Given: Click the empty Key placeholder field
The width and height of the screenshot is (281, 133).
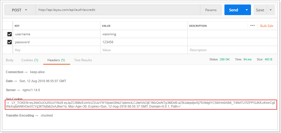Looking at the screenshot, I should (x=57, y=50).
